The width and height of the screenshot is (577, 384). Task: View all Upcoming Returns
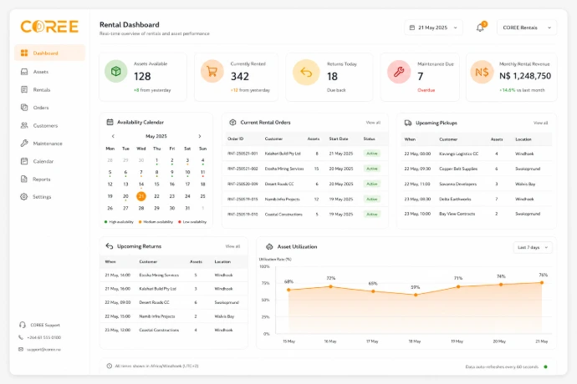coord(232,246)
